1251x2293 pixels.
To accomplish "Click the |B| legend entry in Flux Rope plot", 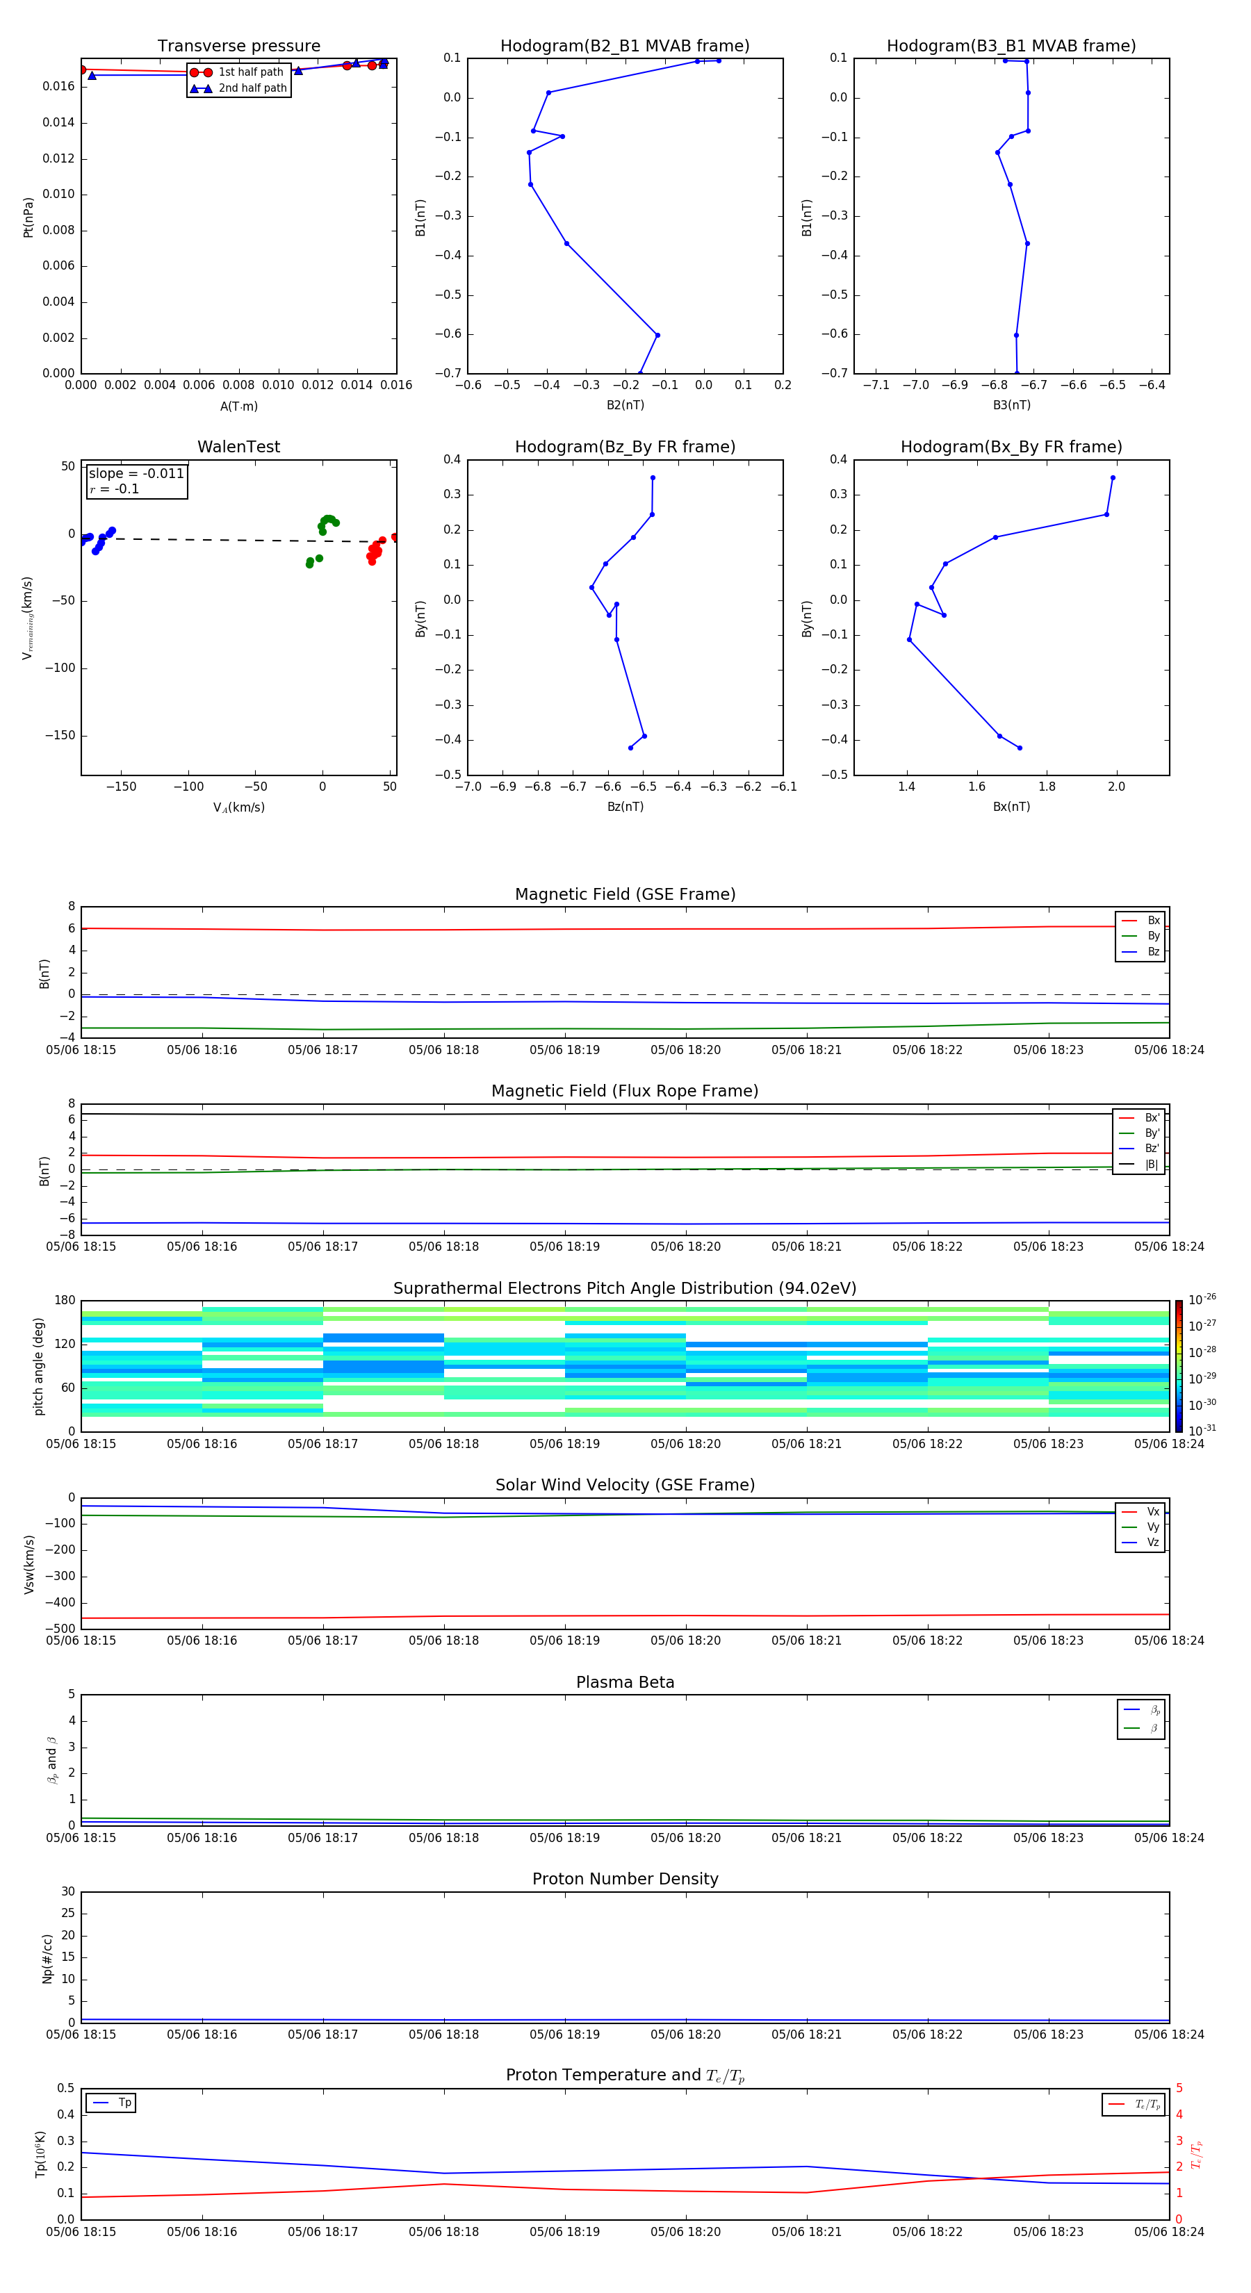I will coord(1140,1165).
